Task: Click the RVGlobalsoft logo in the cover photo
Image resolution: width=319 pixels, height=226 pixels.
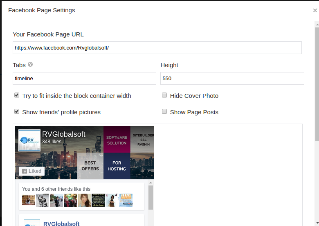Action: pyautogui.click(x=29, y=140)
